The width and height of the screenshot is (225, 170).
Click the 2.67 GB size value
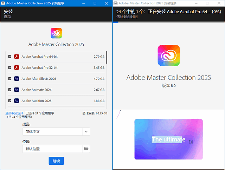(99, 90)
